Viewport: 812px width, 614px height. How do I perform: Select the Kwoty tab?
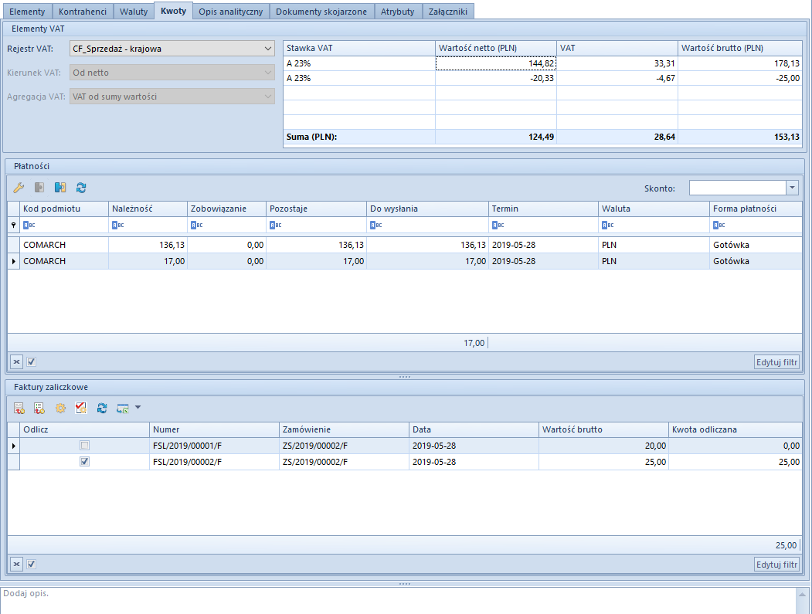click(174, 11)
